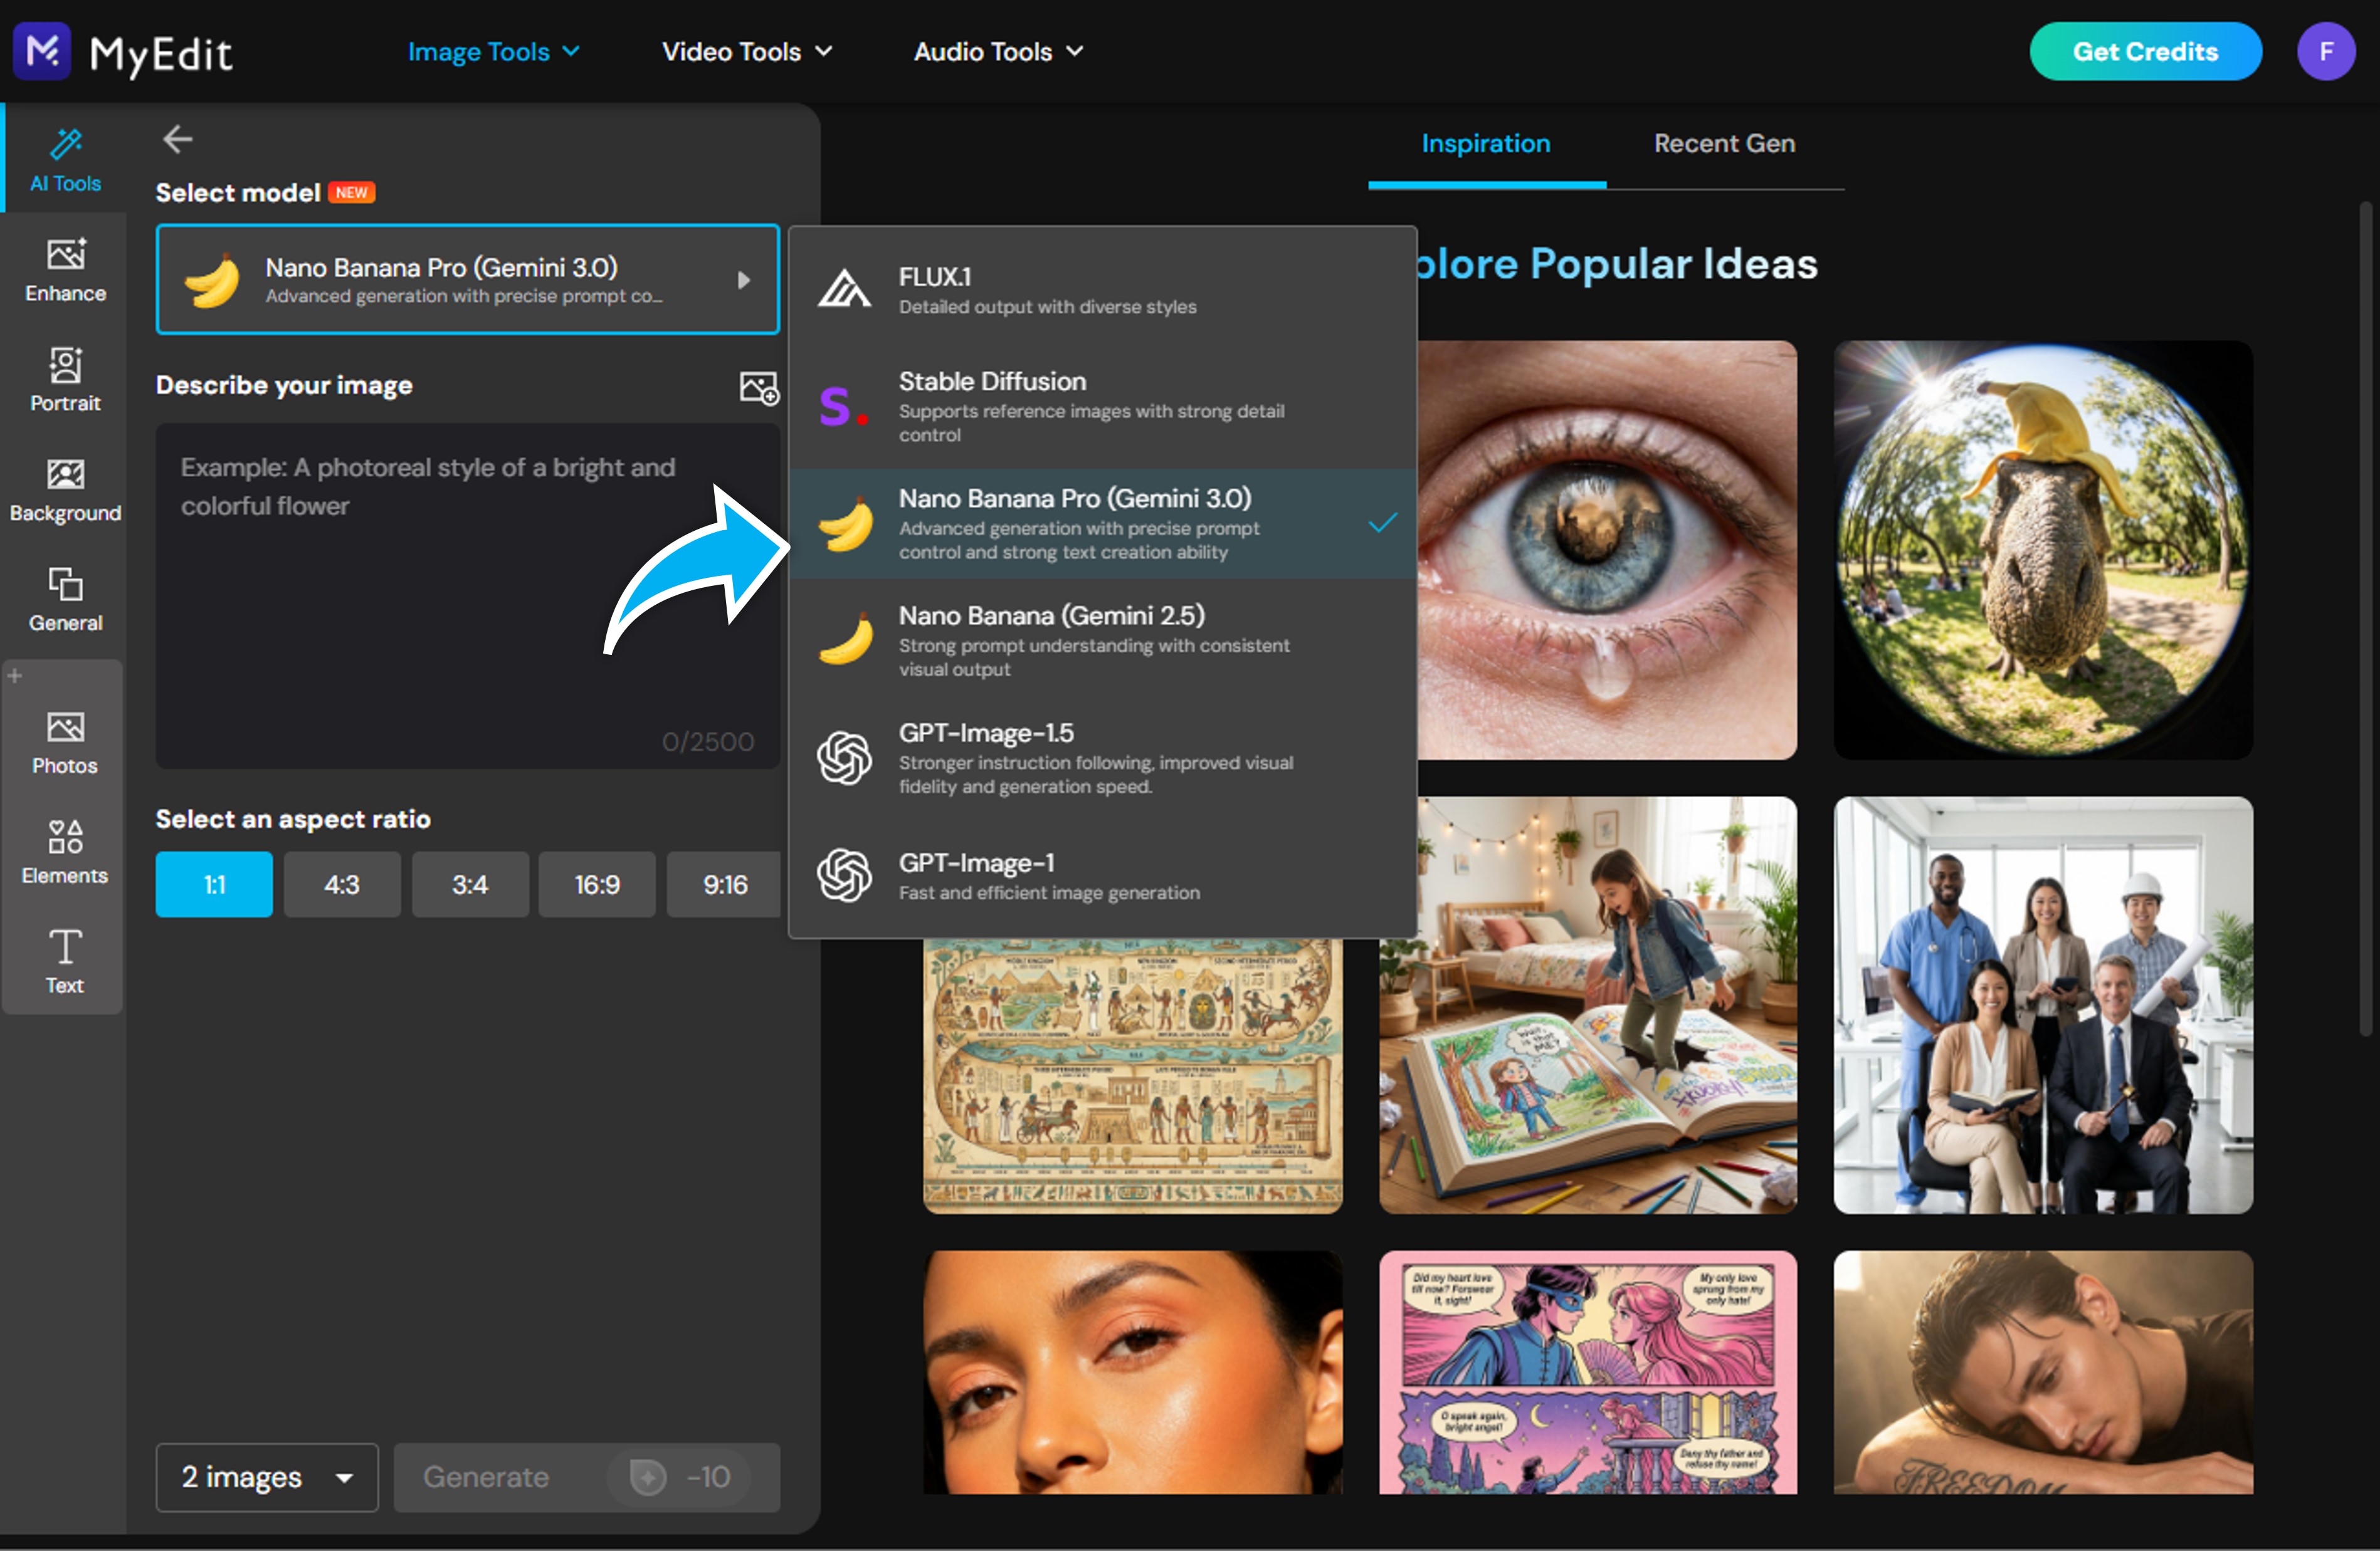2380x1551 pixels.
Task: Click the describe your image text field
Action: pyautogui.click(x=467, y=595)
